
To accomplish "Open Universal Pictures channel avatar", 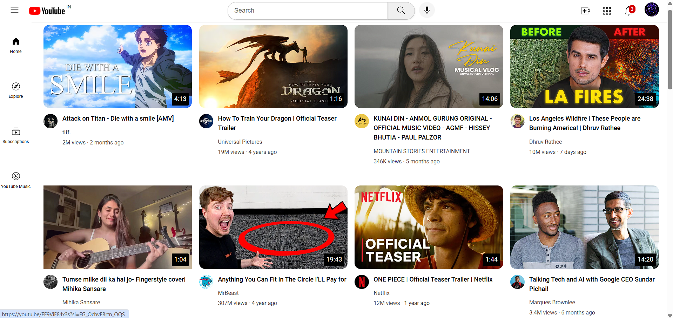I will (206, 121).
